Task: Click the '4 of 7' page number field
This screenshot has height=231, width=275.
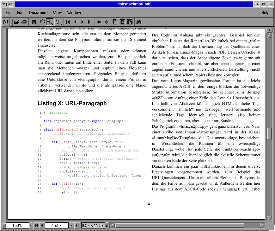Action: click(x=56, y=226)
